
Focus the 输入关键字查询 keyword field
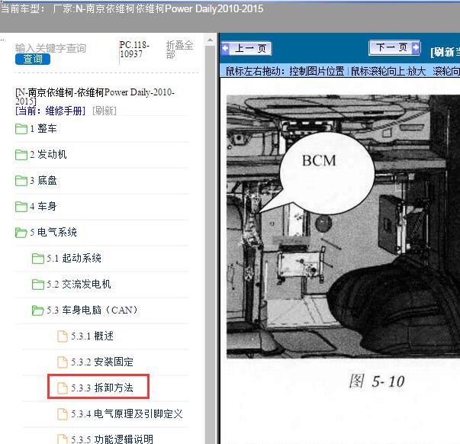coord(50,48)
